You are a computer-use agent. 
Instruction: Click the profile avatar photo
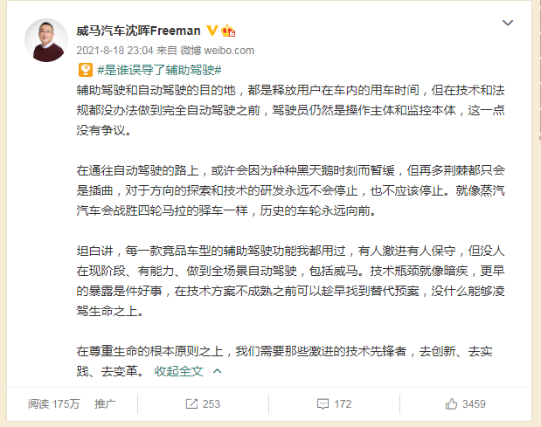46,40
